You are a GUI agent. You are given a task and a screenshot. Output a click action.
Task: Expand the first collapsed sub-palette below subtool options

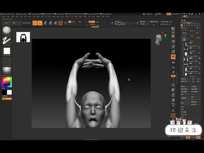tap(182, 107)
